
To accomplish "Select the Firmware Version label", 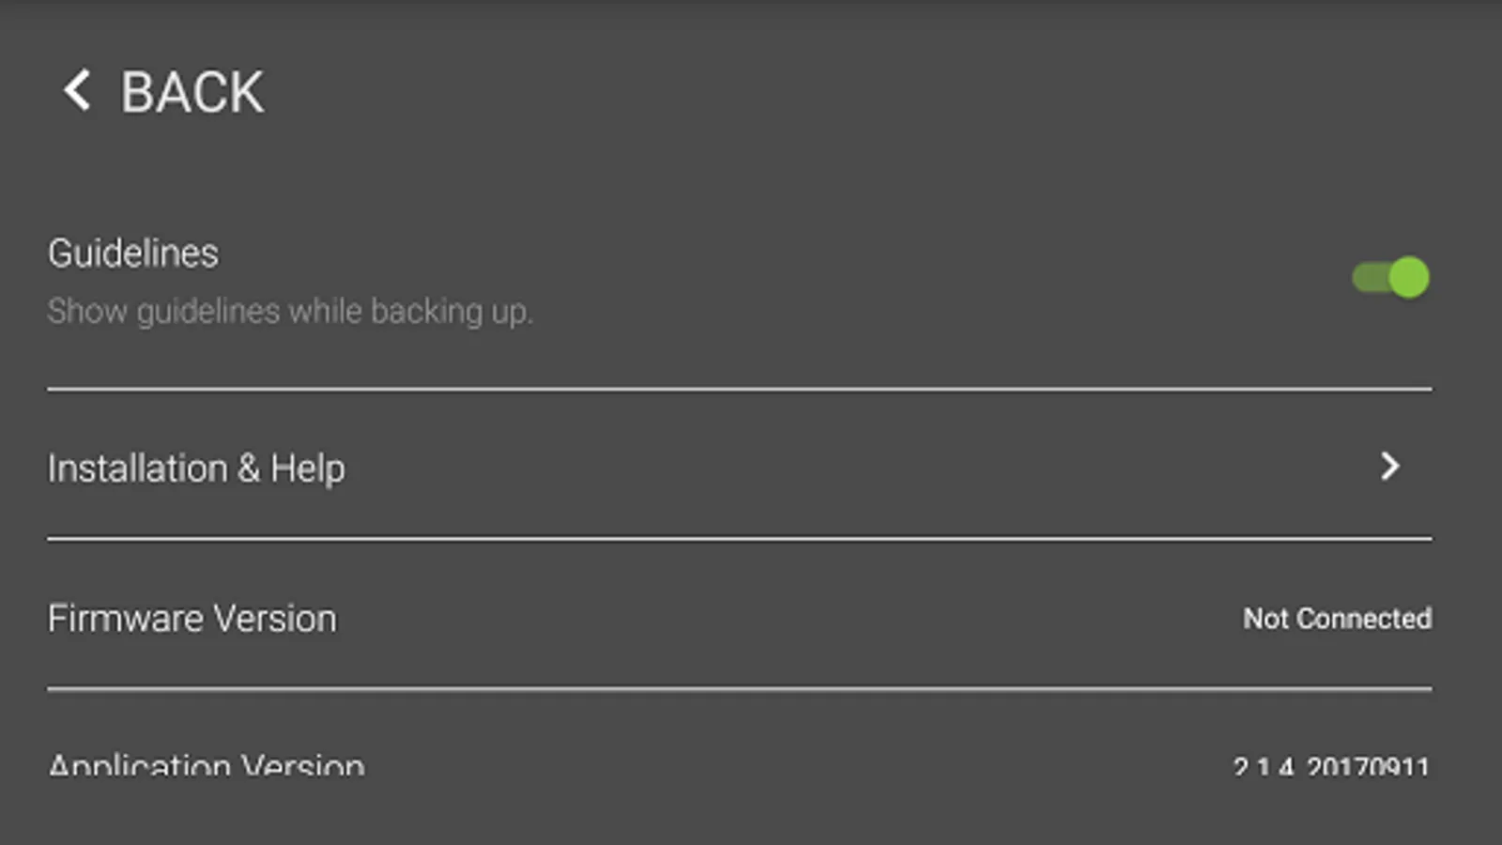I will tap(192, 619).
